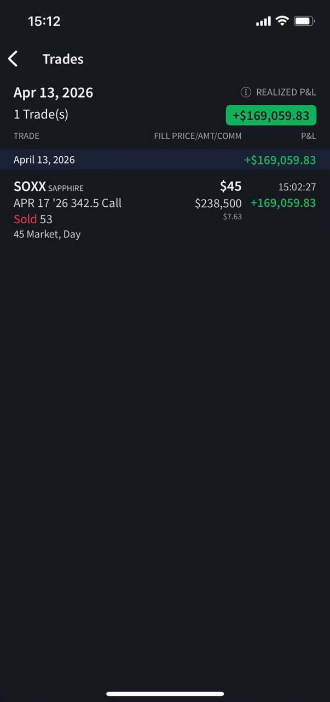Click the $238,500 trade amount
This screenshot has width=330, height=702.
pos(218,203)
